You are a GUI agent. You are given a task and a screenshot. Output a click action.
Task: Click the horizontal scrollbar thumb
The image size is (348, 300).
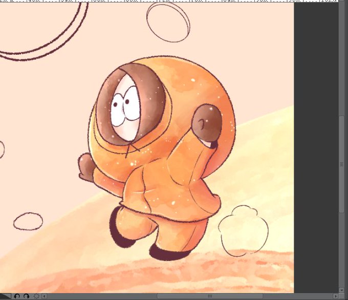click(x=210, y=296)
